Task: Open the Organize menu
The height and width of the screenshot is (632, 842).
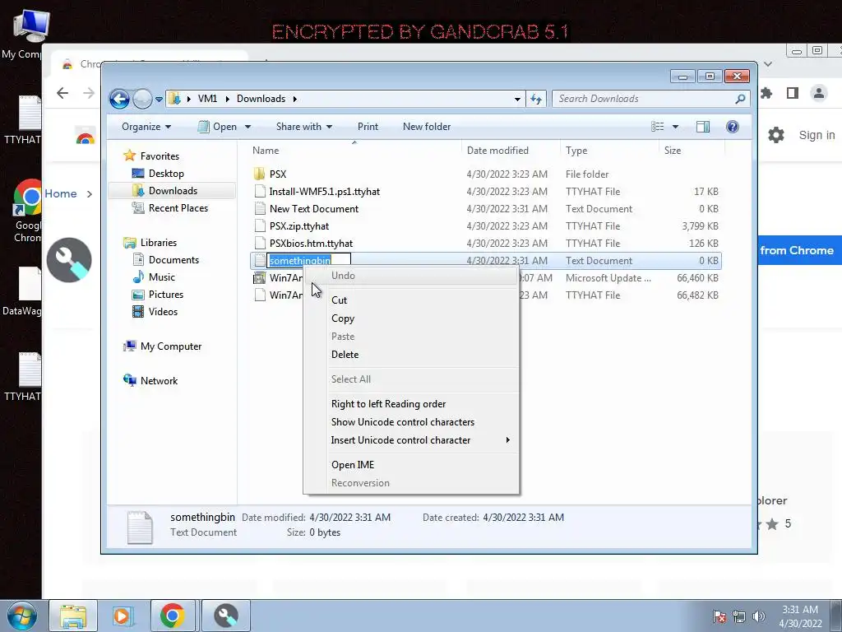Action: [x=146, y=127]
